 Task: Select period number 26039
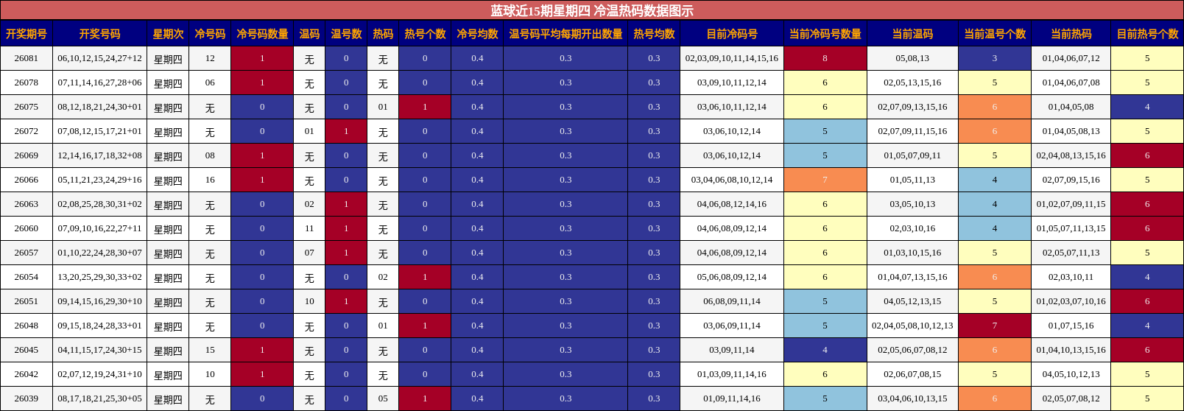[x=27, y=398]
